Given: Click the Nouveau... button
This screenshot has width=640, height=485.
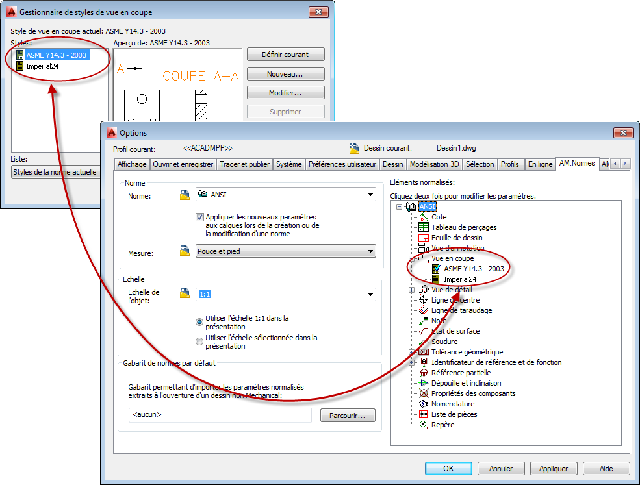Looking at the screenshot, I should pyautogui.click(x=285, y=74).
